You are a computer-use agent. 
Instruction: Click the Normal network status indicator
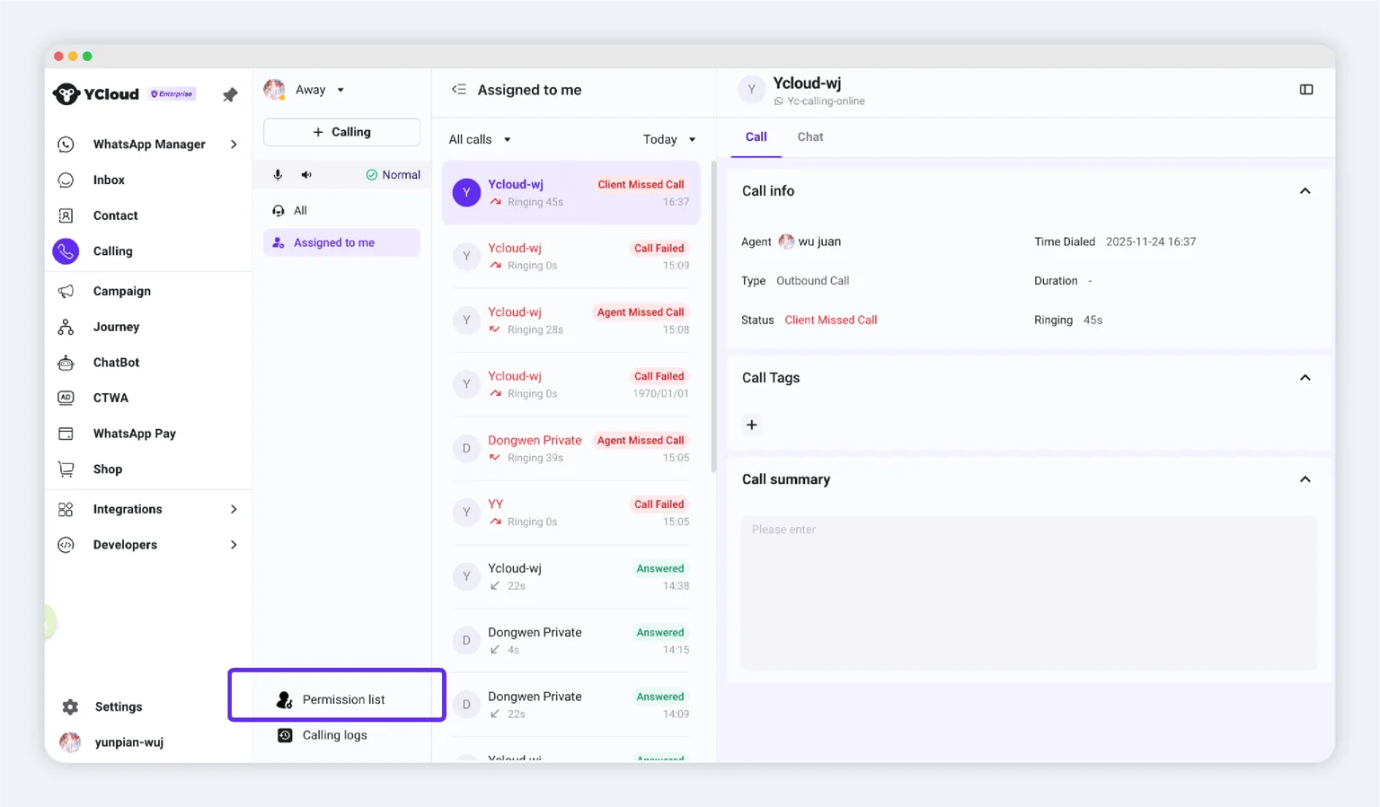[x=393, y=175]
